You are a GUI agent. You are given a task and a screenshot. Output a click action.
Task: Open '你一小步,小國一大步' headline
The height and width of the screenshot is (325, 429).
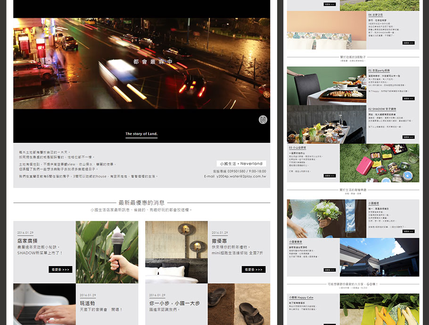(x=174, y=303)
